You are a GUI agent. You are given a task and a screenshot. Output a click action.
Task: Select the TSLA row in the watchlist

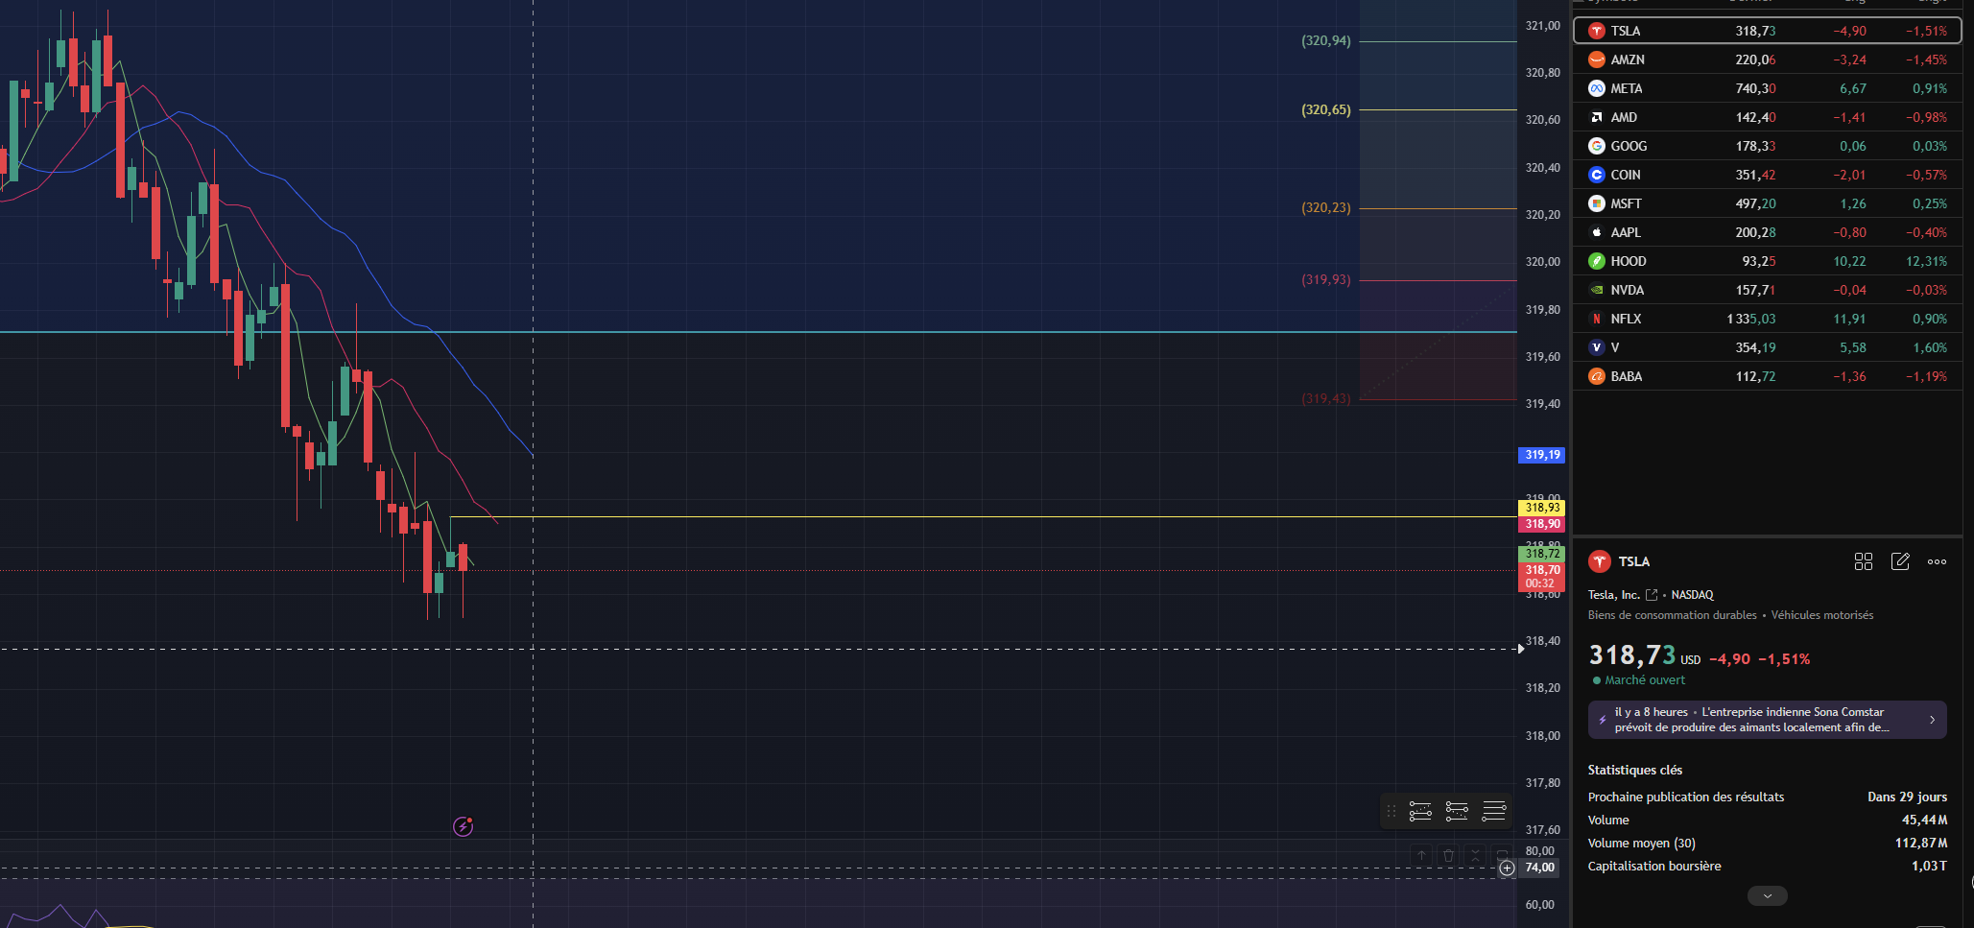[x=1768, y=31]
